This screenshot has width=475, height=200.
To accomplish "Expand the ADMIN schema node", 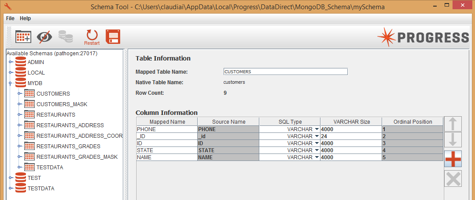I will pos(11,62).
